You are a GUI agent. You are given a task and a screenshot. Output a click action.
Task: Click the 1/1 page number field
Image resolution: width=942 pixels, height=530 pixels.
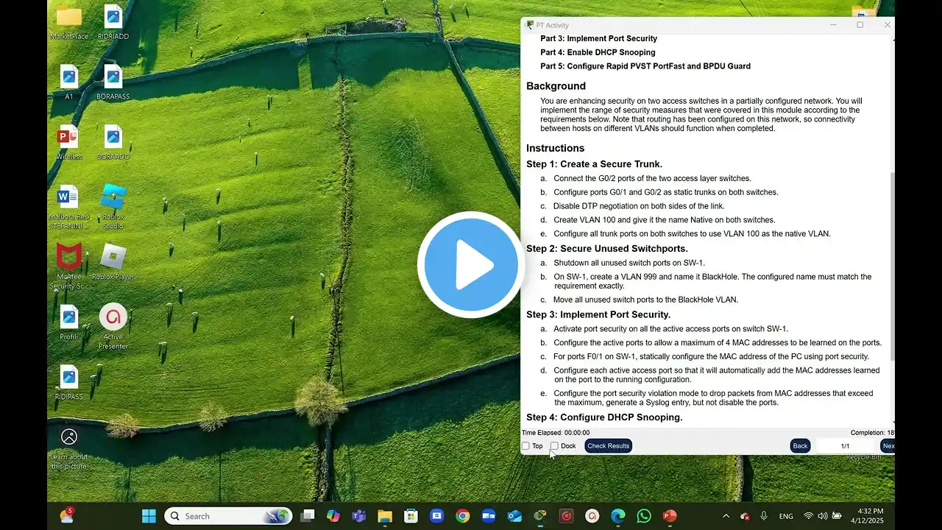(845, 446)
